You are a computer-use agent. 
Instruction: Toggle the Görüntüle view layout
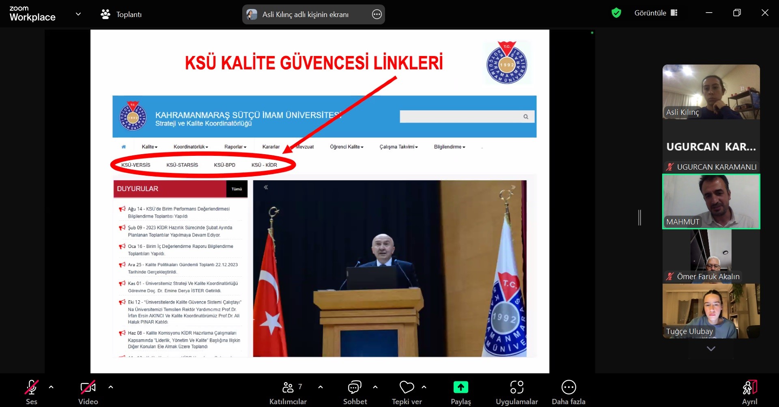tap(656, 13)
